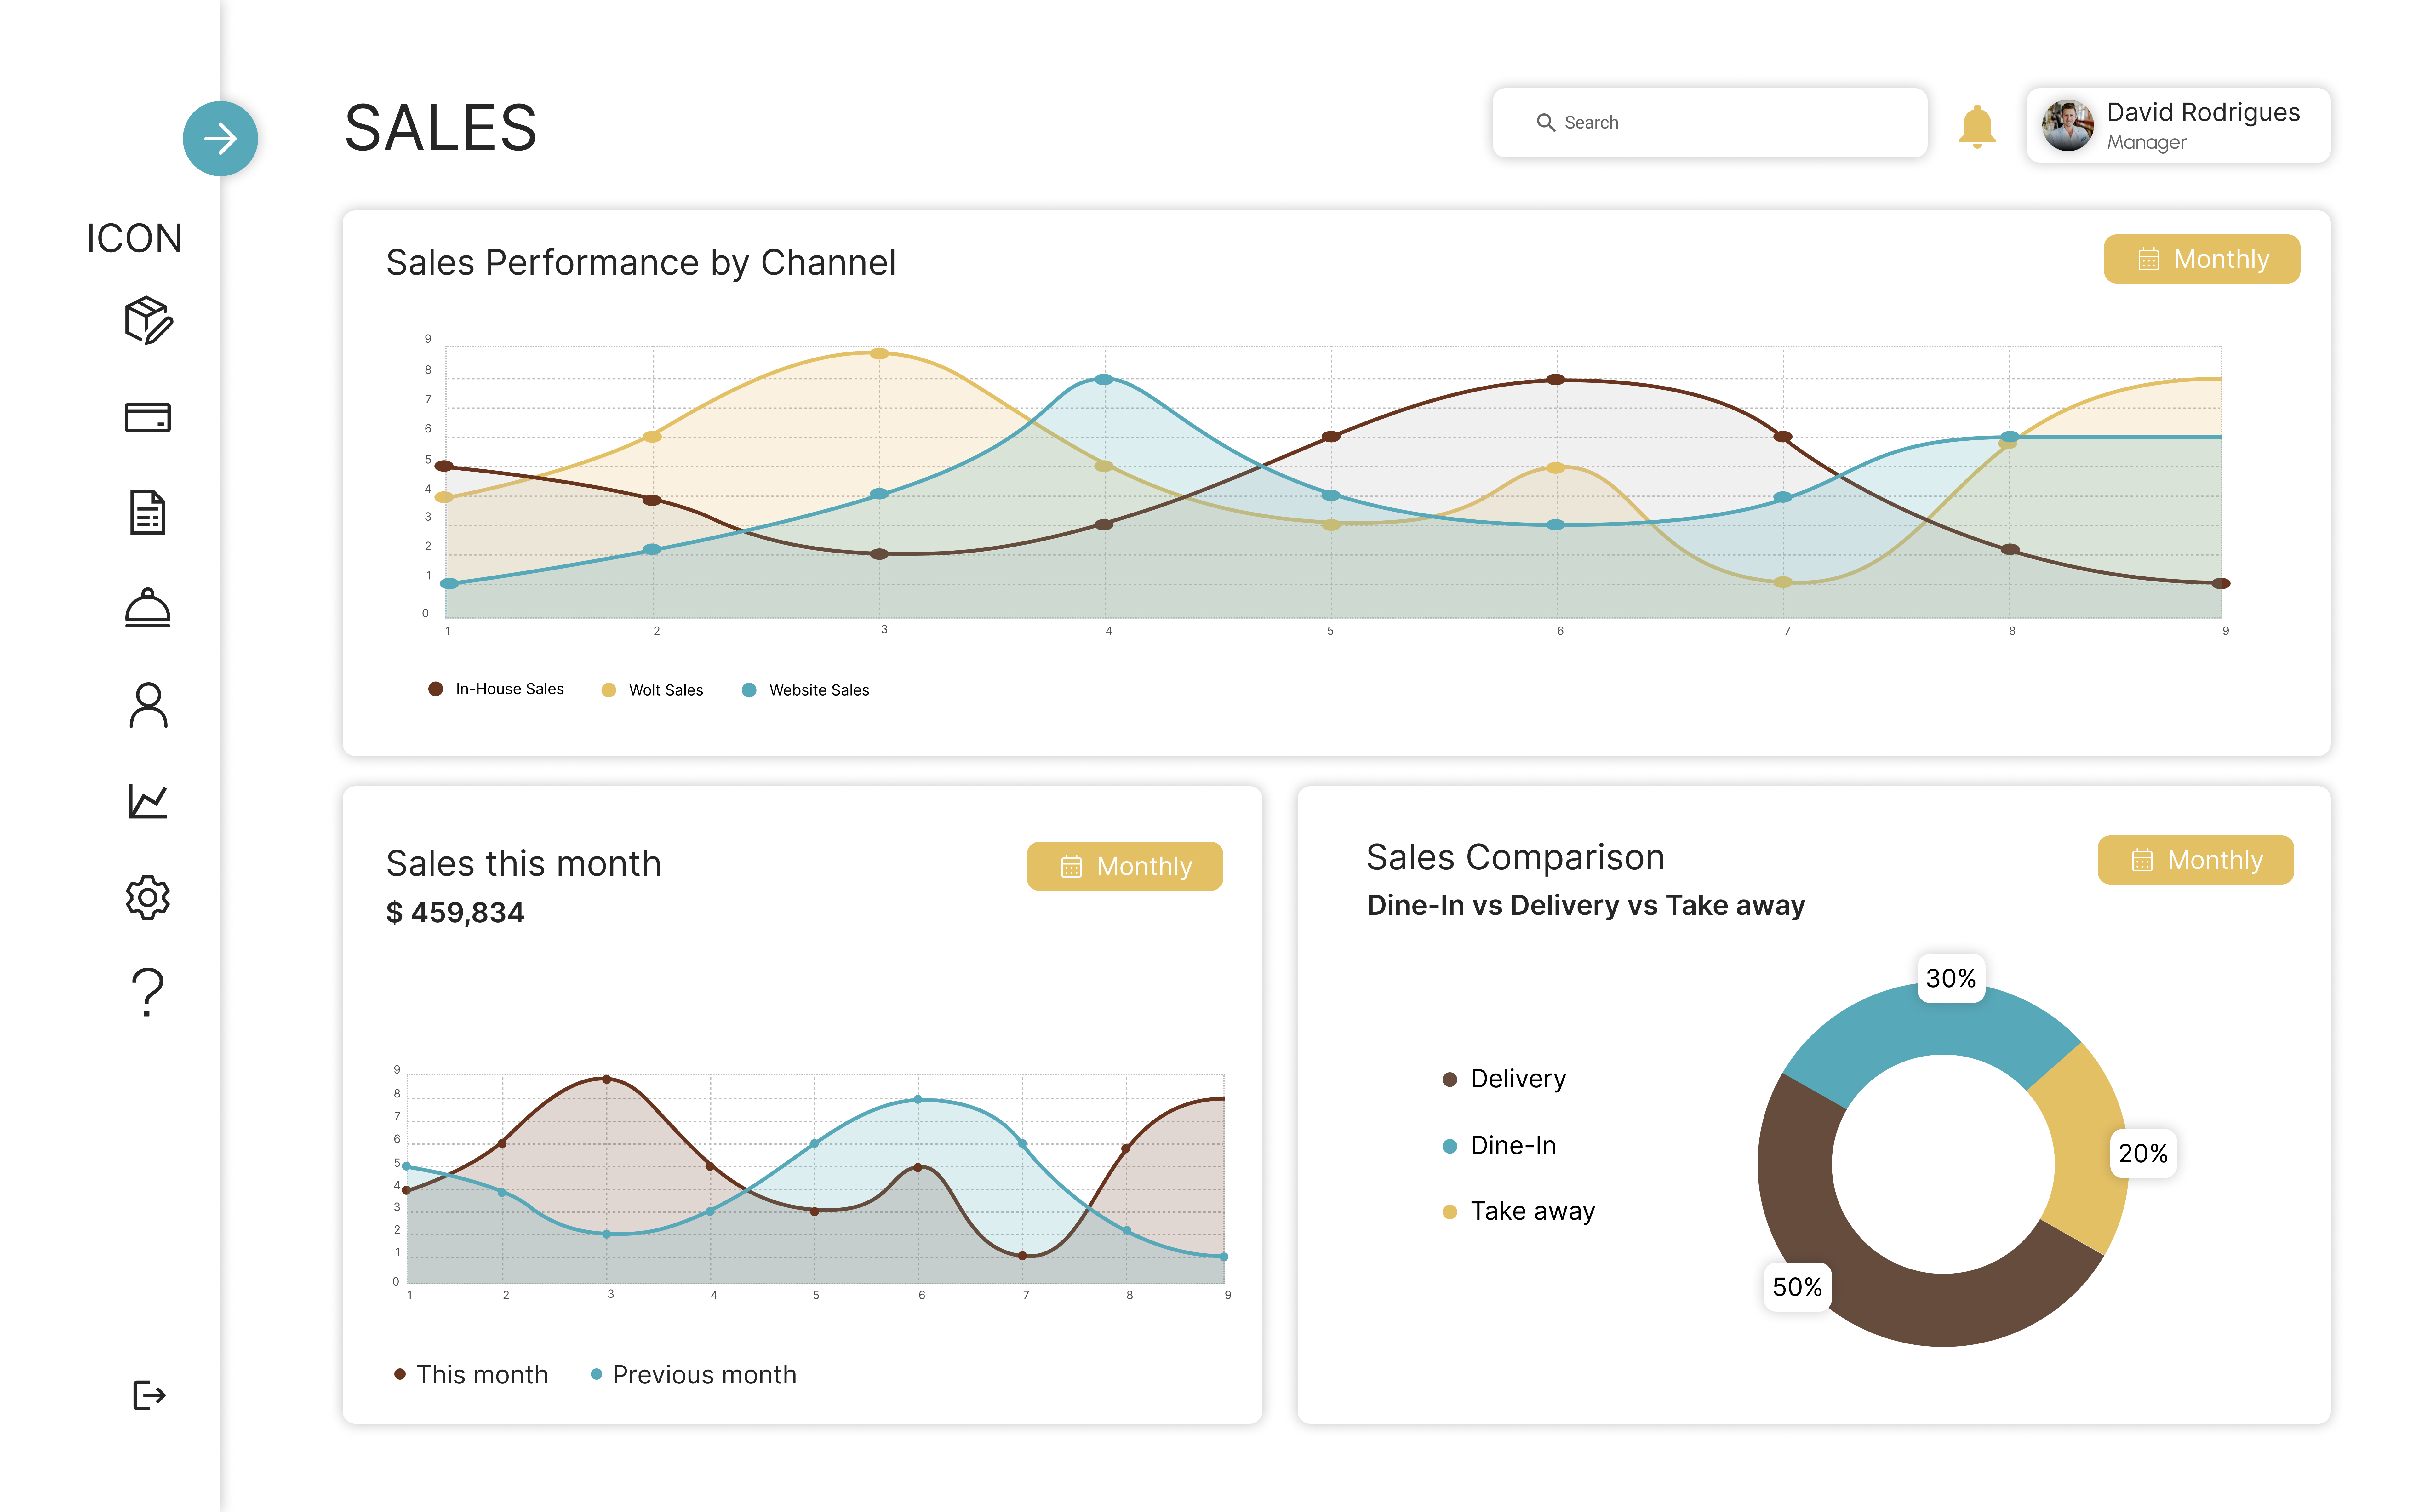Viewport: 2419px width, 1512px height.
Task: Open Monthly filter on Sales this month
Action: pyautogui.click(x=1124, y=866)
